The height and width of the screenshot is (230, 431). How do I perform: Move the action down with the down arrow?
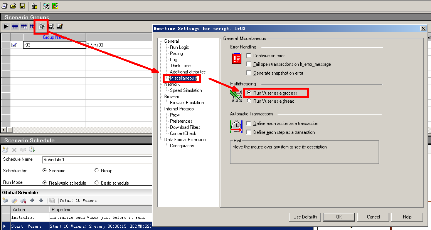pos(41,200)
